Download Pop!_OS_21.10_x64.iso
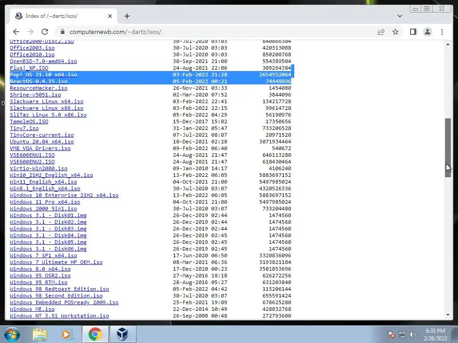 [x=43, y=75]
